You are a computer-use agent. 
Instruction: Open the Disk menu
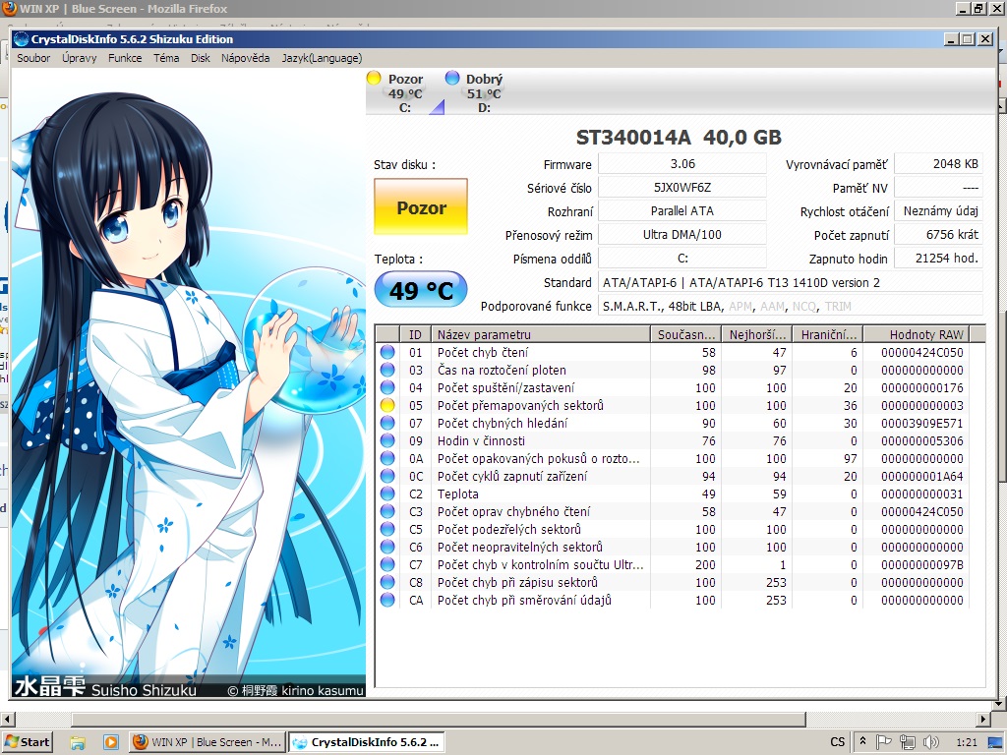coord(201,58)
